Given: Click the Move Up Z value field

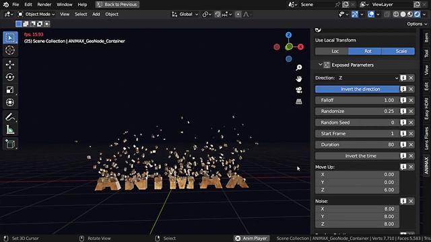Looking at the screenshot, I should pyautogui.click(x=358, y=190).
